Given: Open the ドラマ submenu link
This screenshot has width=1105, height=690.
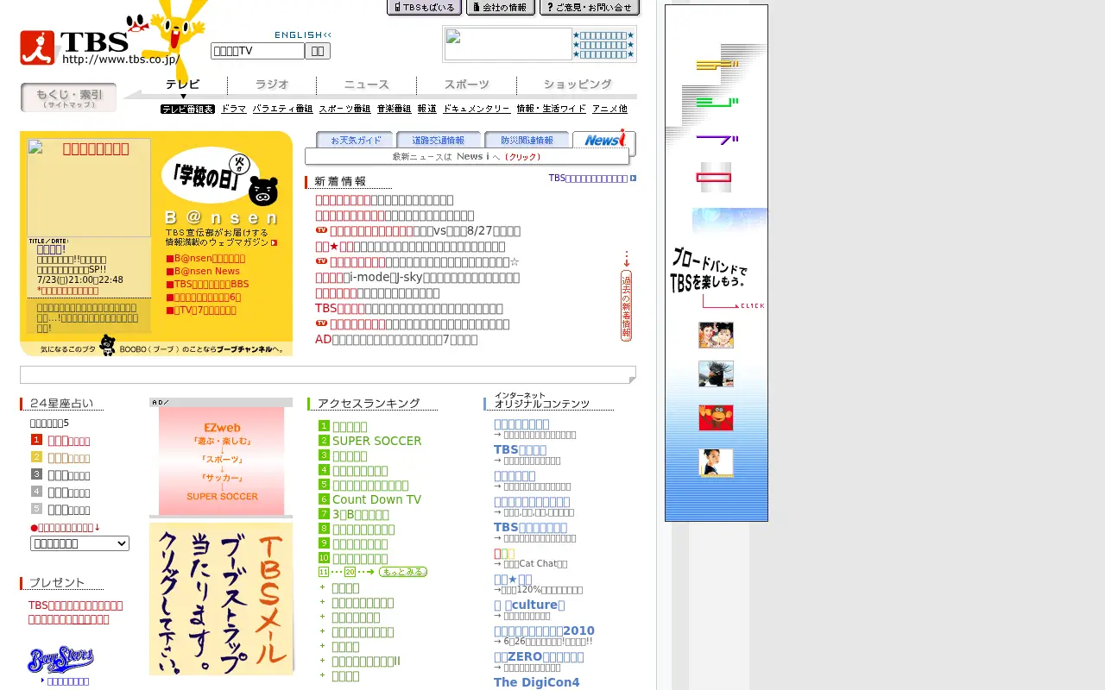Looking at the screenshot, I should 234,109.
